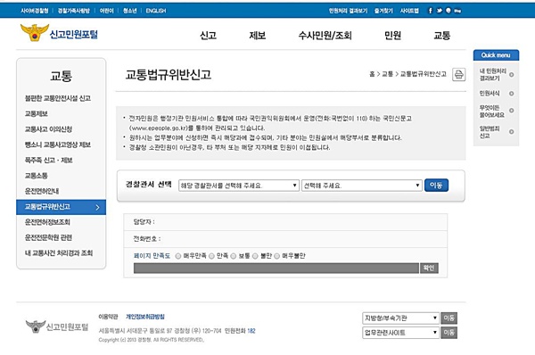535x355 pixels.
Task: Open the 지방청/부속기관 footer dropdown
Action: point(400,318)
